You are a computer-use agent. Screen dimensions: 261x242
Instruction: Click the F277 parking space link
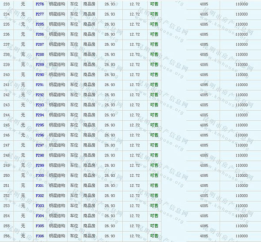point(40,14)
